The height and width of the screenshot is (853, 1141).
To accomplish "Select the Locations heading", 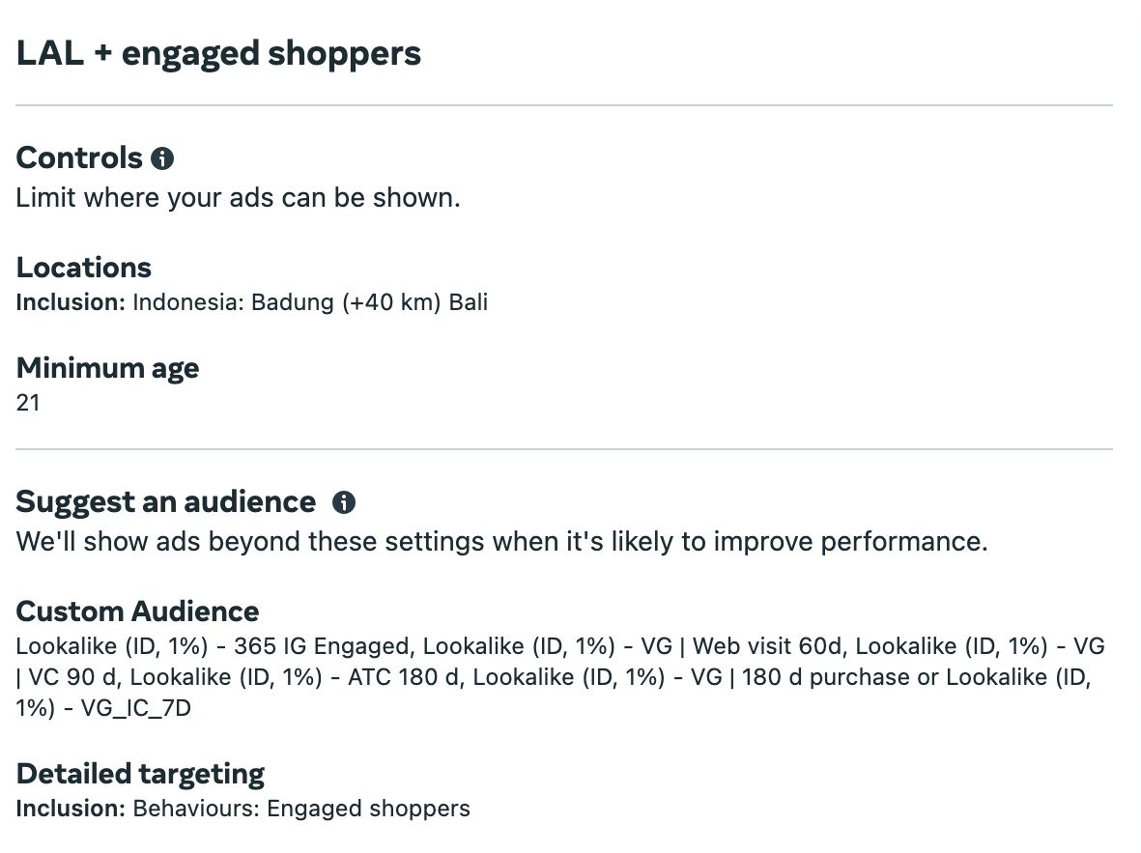I will point(84,267).
